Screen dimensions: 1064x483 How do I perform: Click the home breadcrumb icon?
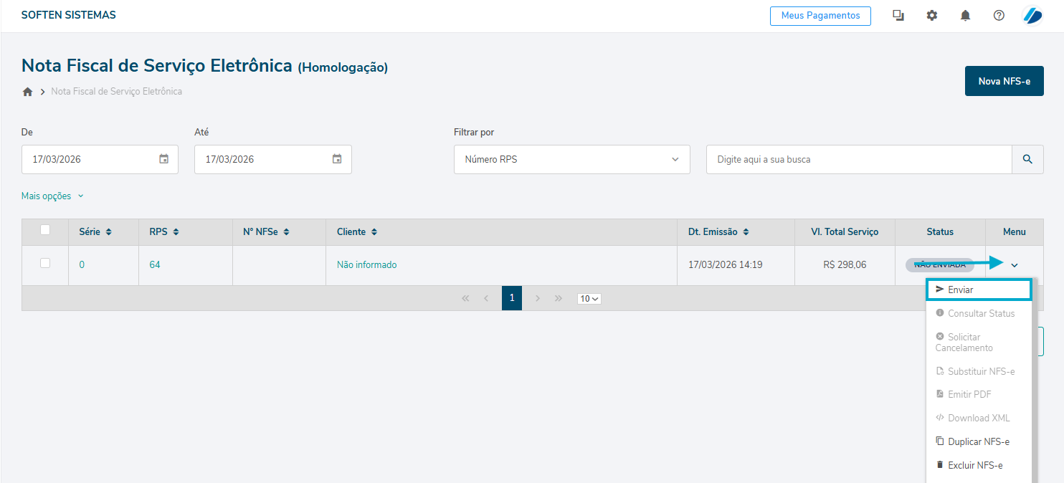pos(28,92)
